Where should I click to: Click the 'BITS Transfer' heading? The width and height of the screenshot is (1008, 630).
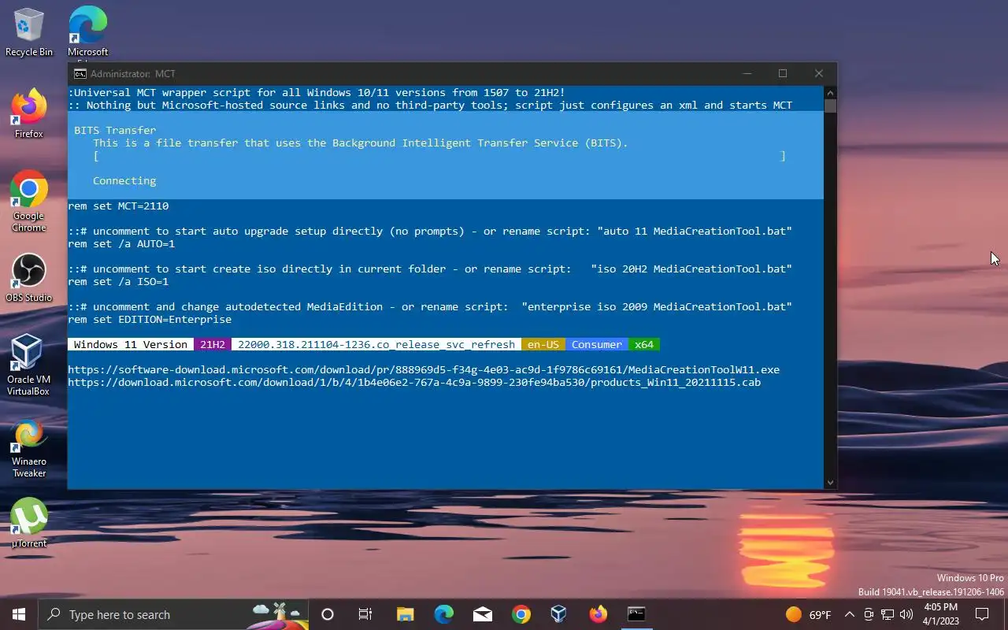115,130
